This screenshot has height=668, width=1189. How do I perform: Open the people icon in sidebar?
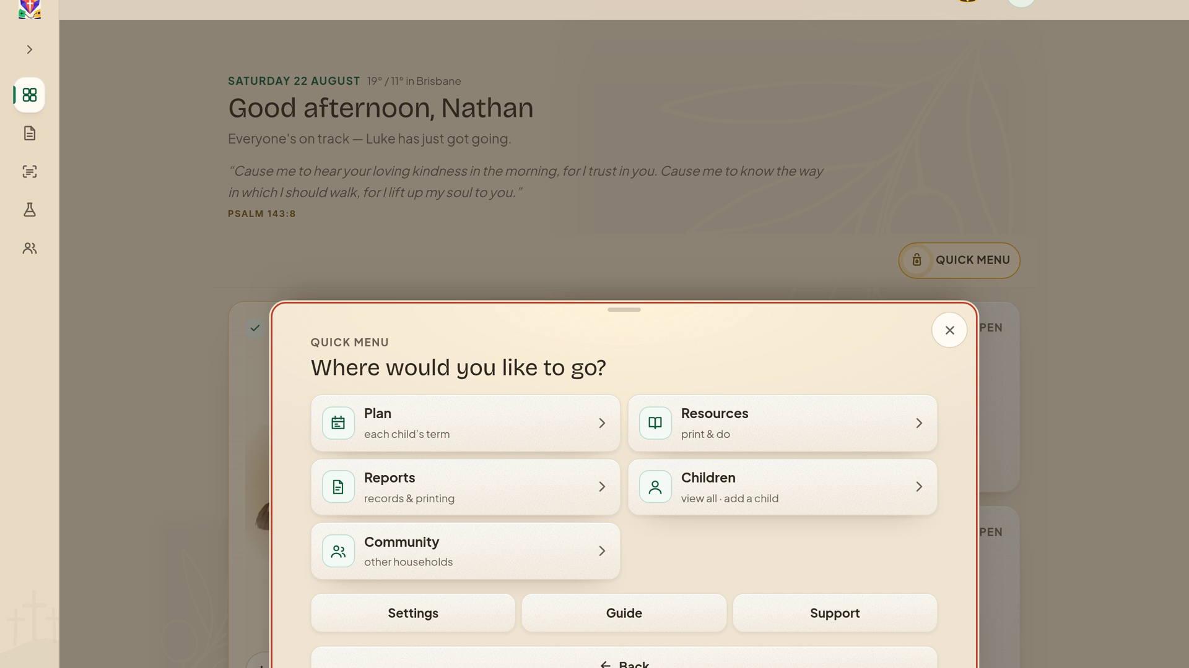[29, 249]
